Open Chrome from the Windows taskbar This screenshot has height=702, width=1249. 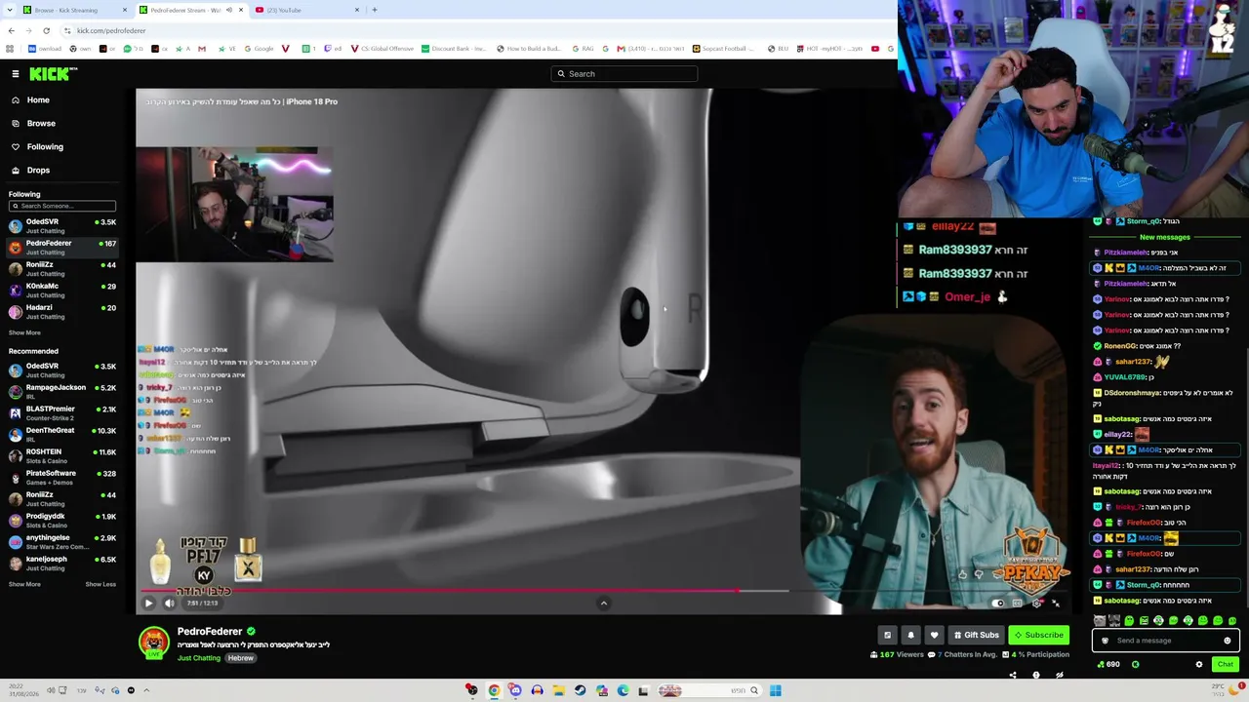pos(494,690)
